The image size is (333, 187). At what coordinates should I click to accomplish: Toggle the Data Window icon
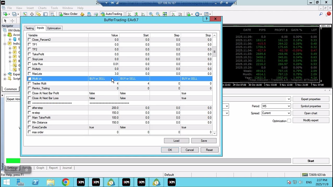32,14
